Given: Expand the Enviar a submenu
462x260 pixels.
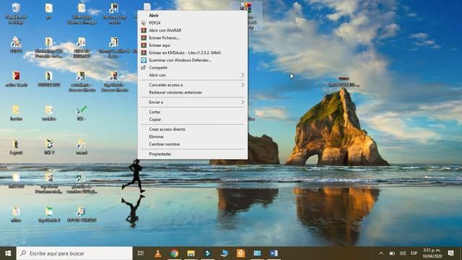Looking at the screenshot, I should [x=193, y=103].
